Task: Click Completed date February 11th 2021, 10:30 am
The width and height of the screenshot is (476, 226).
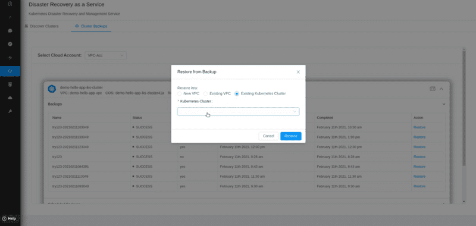Action: tap(339, 127)
